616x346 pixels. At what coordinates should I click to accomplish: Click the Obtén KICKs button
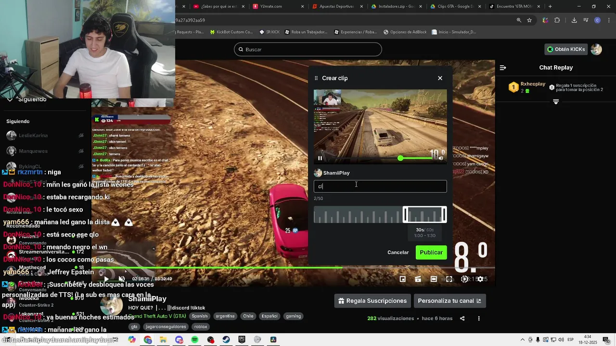(566, 49)
